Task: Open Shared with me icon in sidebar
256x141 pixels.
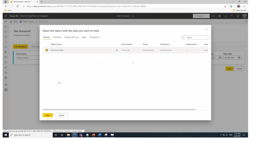Action: point(6,62)
